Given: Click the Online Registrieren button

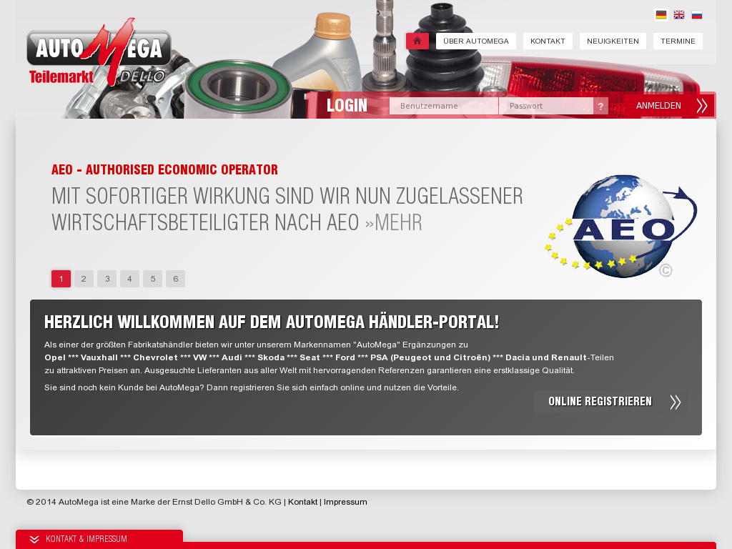Looking at the screenshot, I should 610,402.
